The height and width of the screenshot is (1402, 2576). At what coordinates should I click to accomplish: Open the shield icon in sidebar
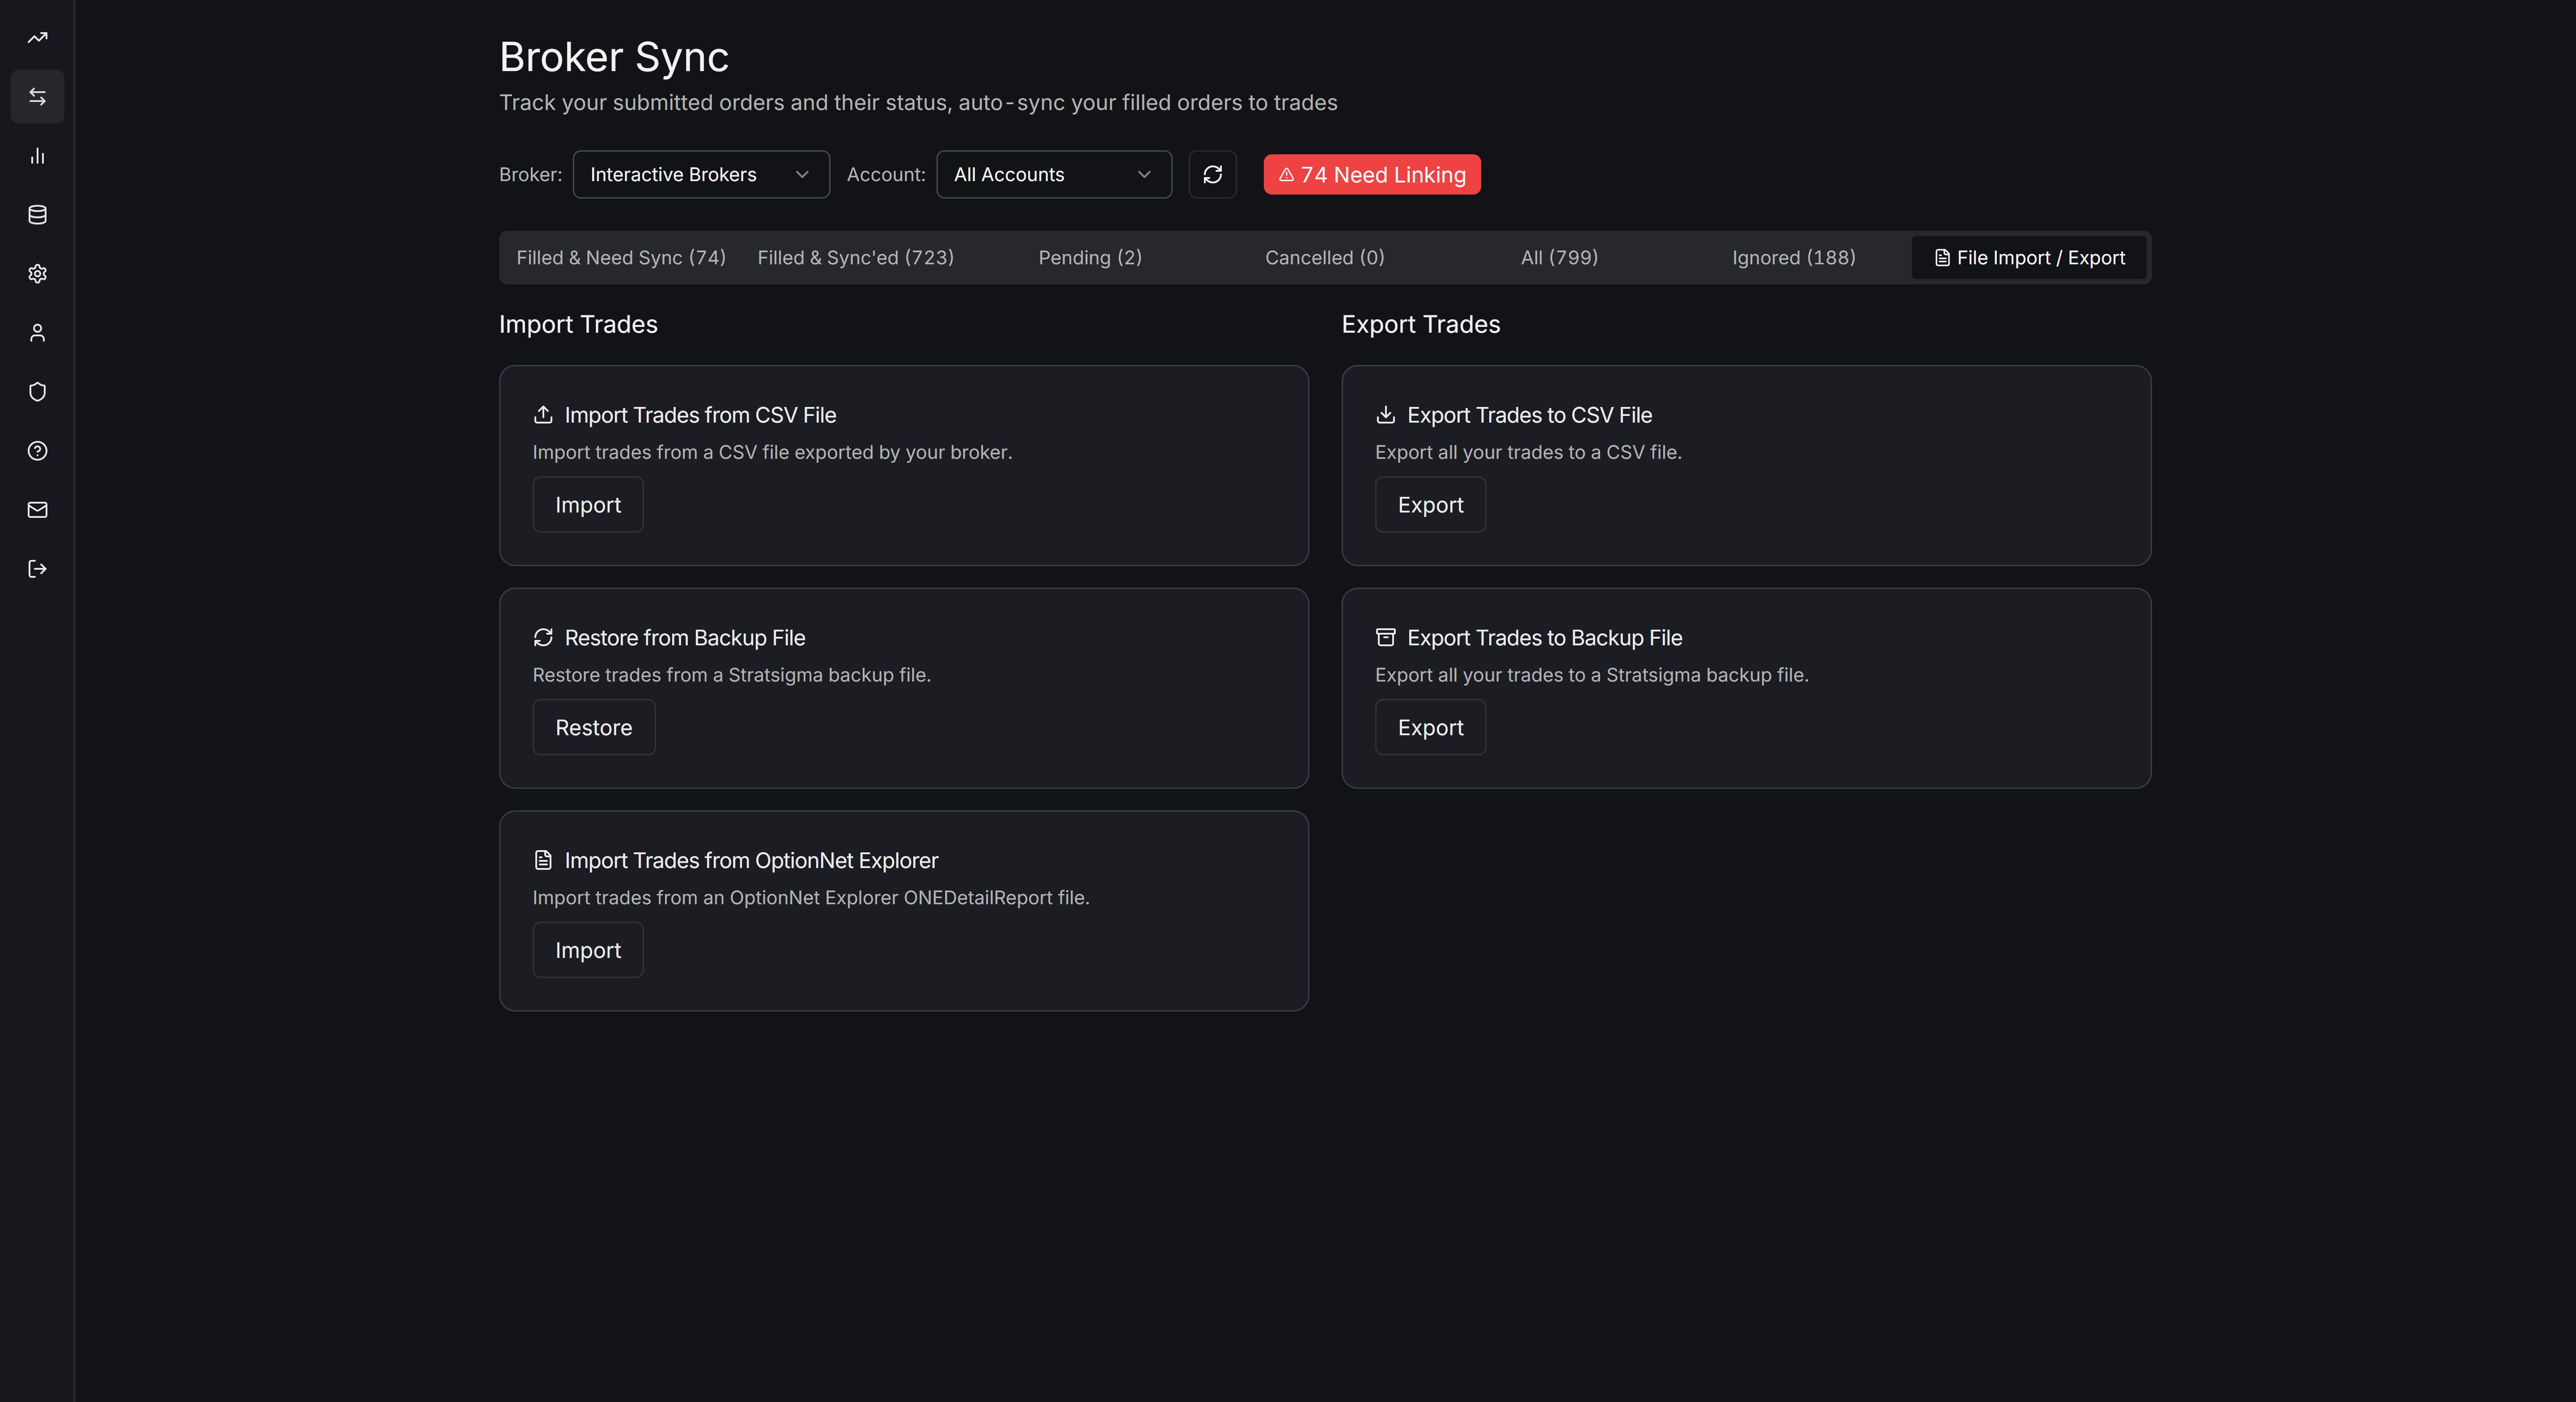click(x=37, y=392)
